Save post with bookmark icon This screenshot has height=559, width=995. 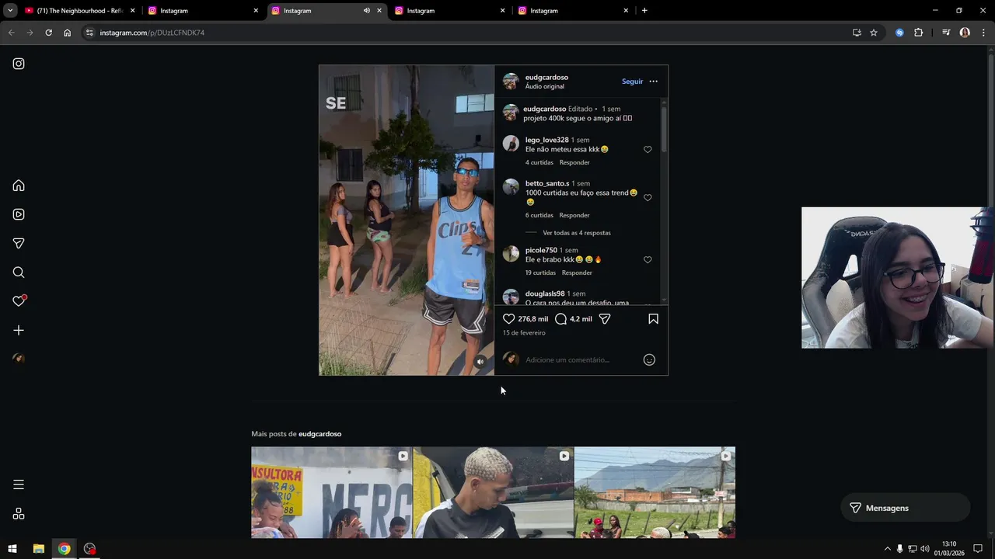click(653, 319)
